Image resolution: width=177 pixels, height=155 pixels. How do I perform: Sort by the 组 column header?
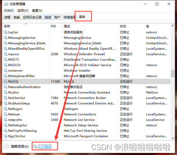pos(158,26)
